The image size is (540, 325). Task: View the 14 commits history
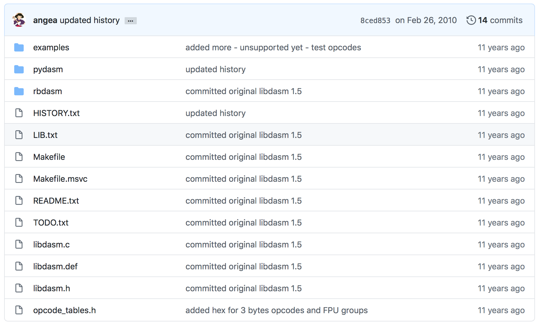pyautogui.click(x=500, y=20)
